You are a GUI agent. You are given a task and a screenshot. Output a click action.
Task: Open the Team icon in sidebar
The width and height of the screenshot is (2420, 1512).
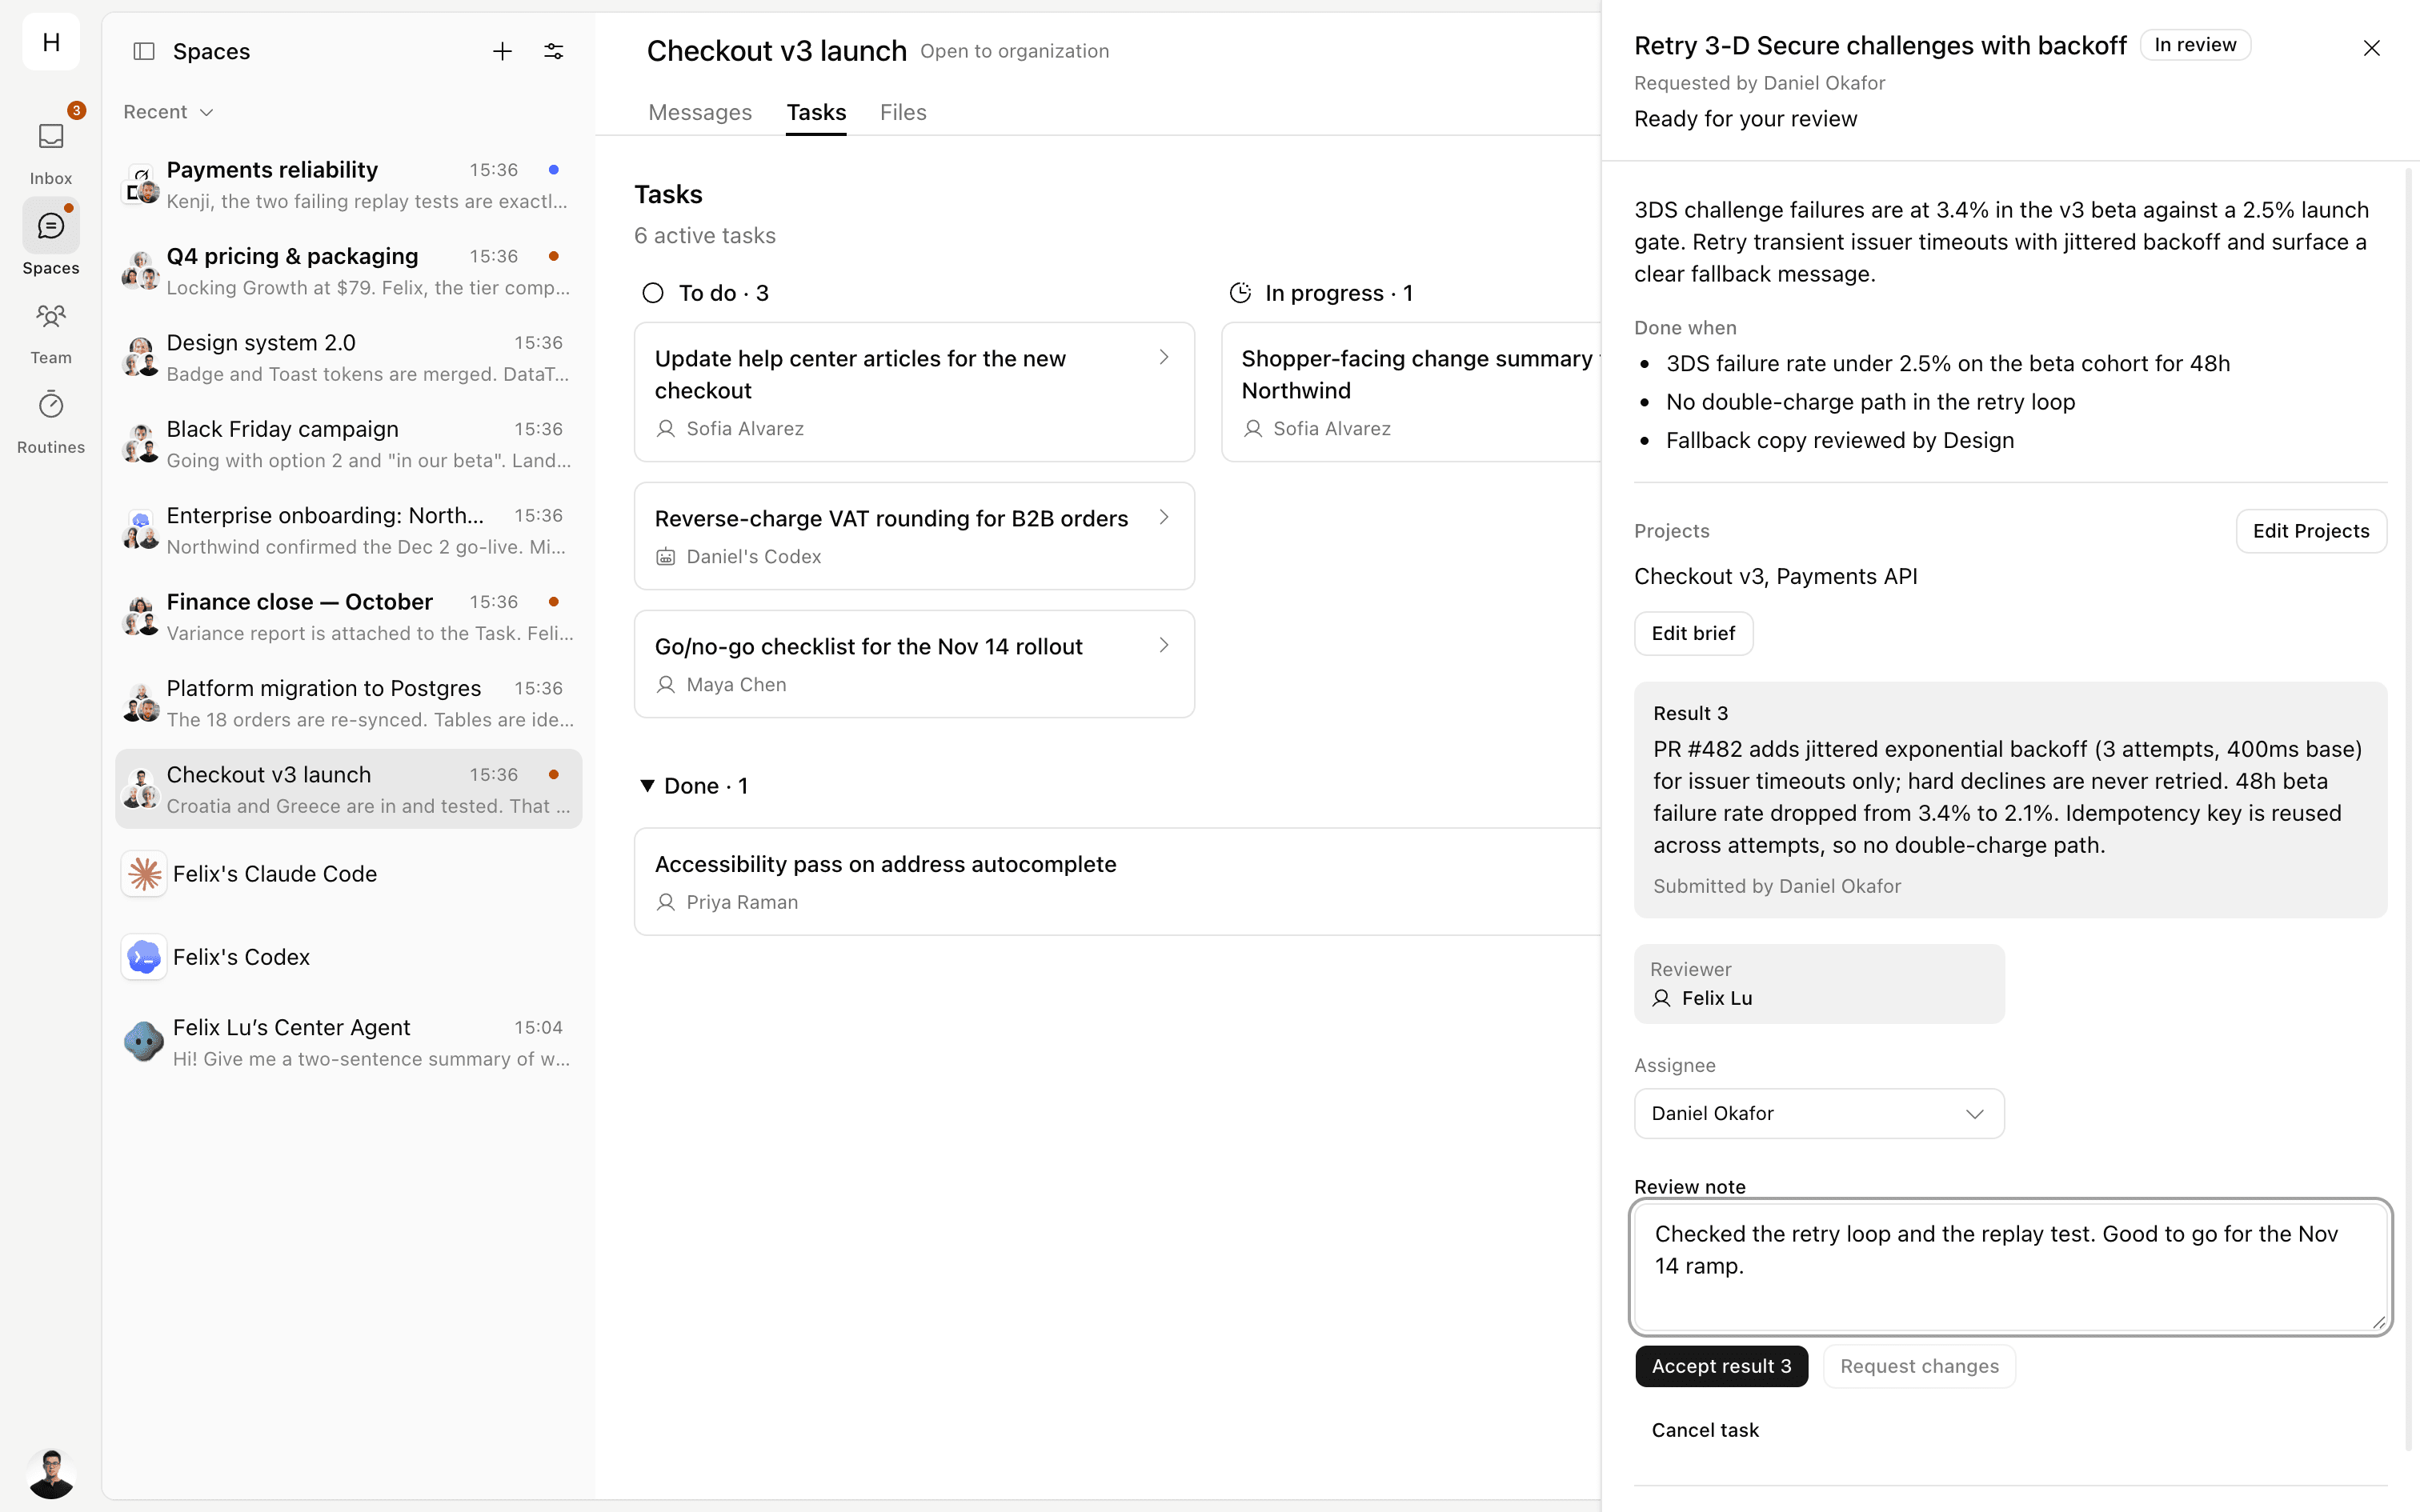point(51,316)
